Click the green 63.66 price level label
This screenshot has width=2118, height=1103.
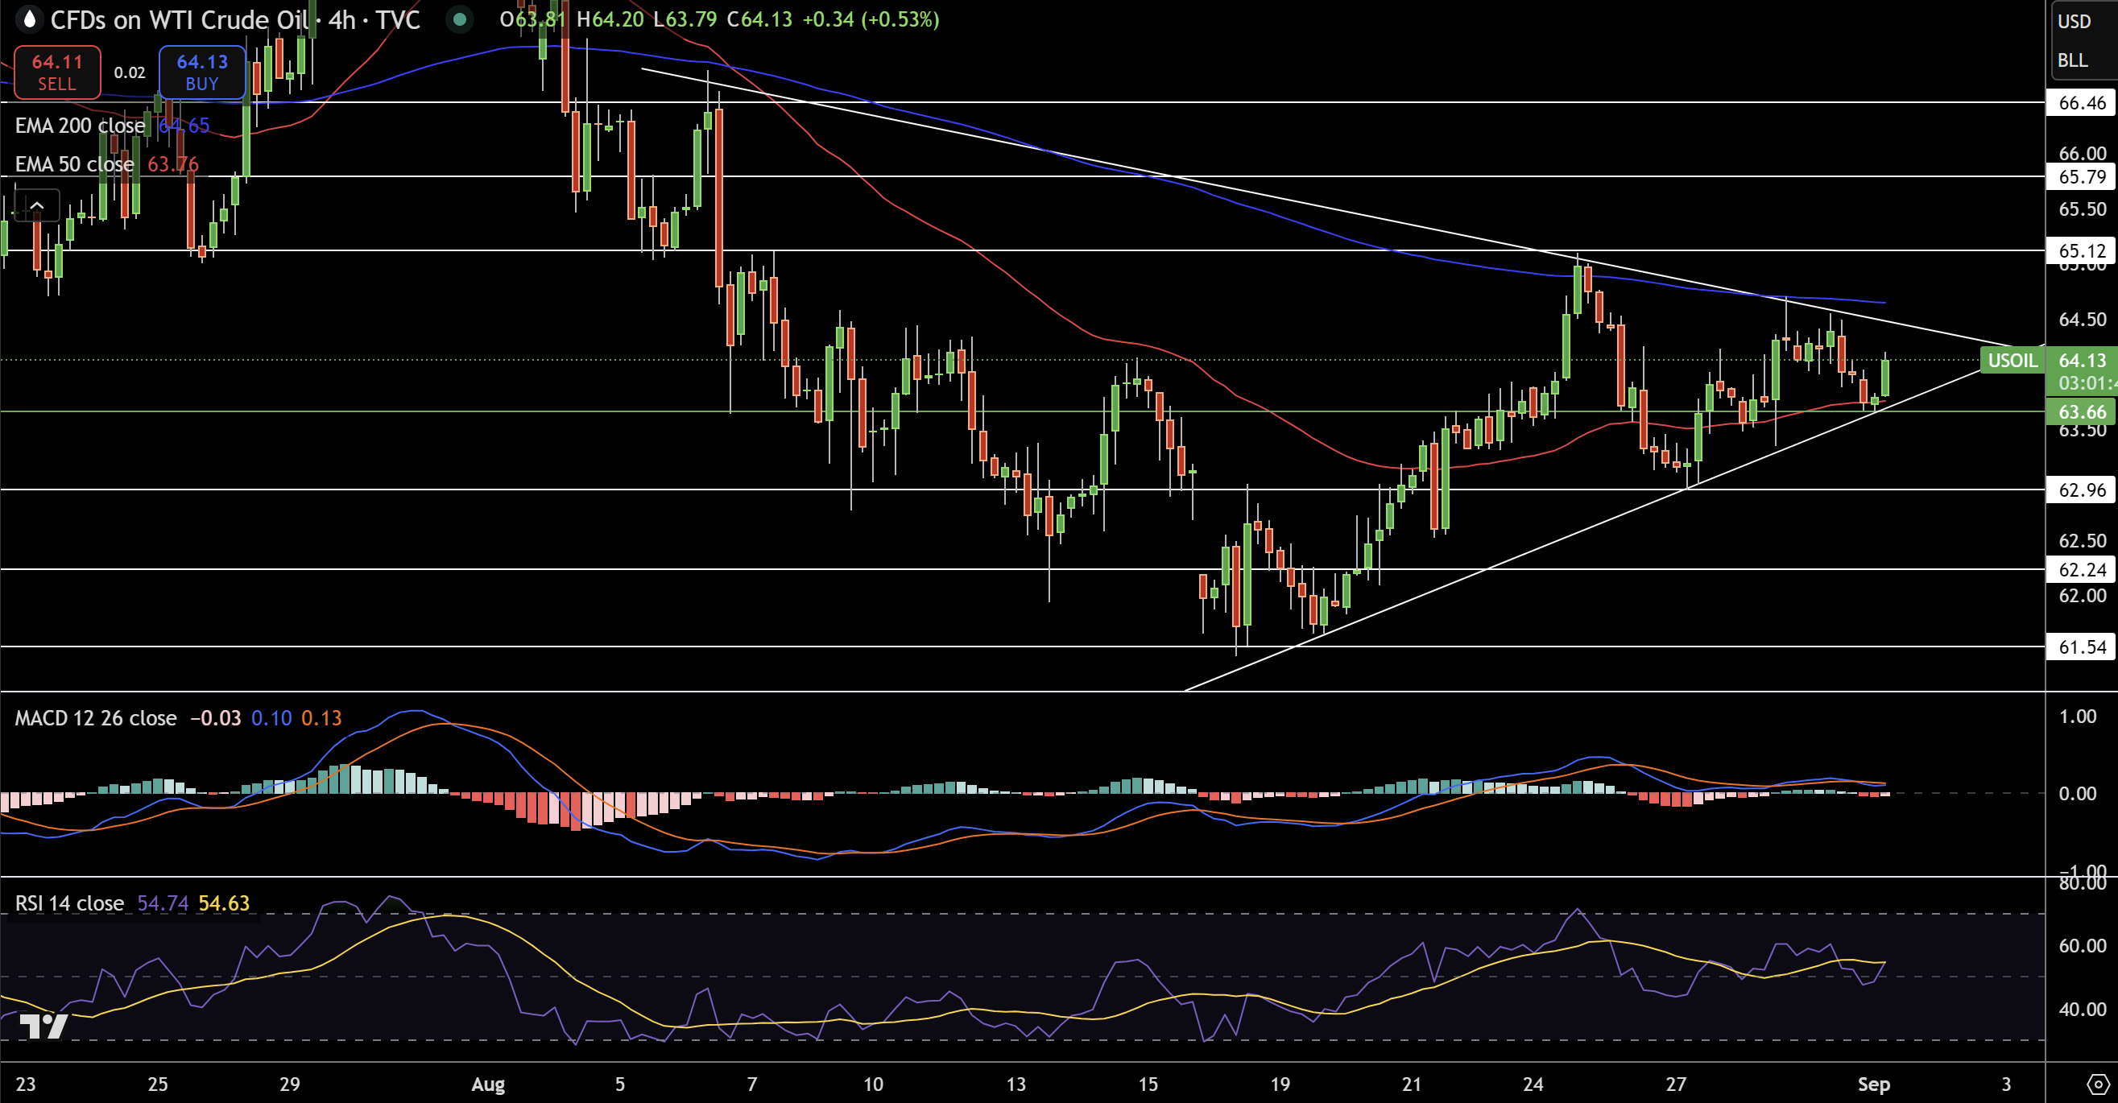pyautogui.click(x=2082, y=411)
